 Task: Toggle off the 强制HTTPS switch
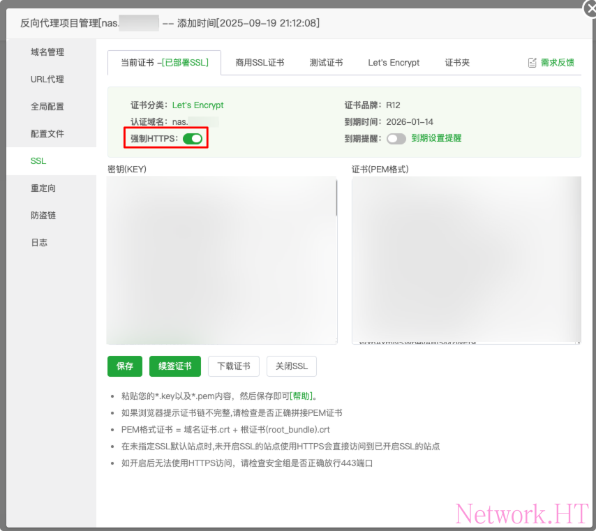click(193, 139)
